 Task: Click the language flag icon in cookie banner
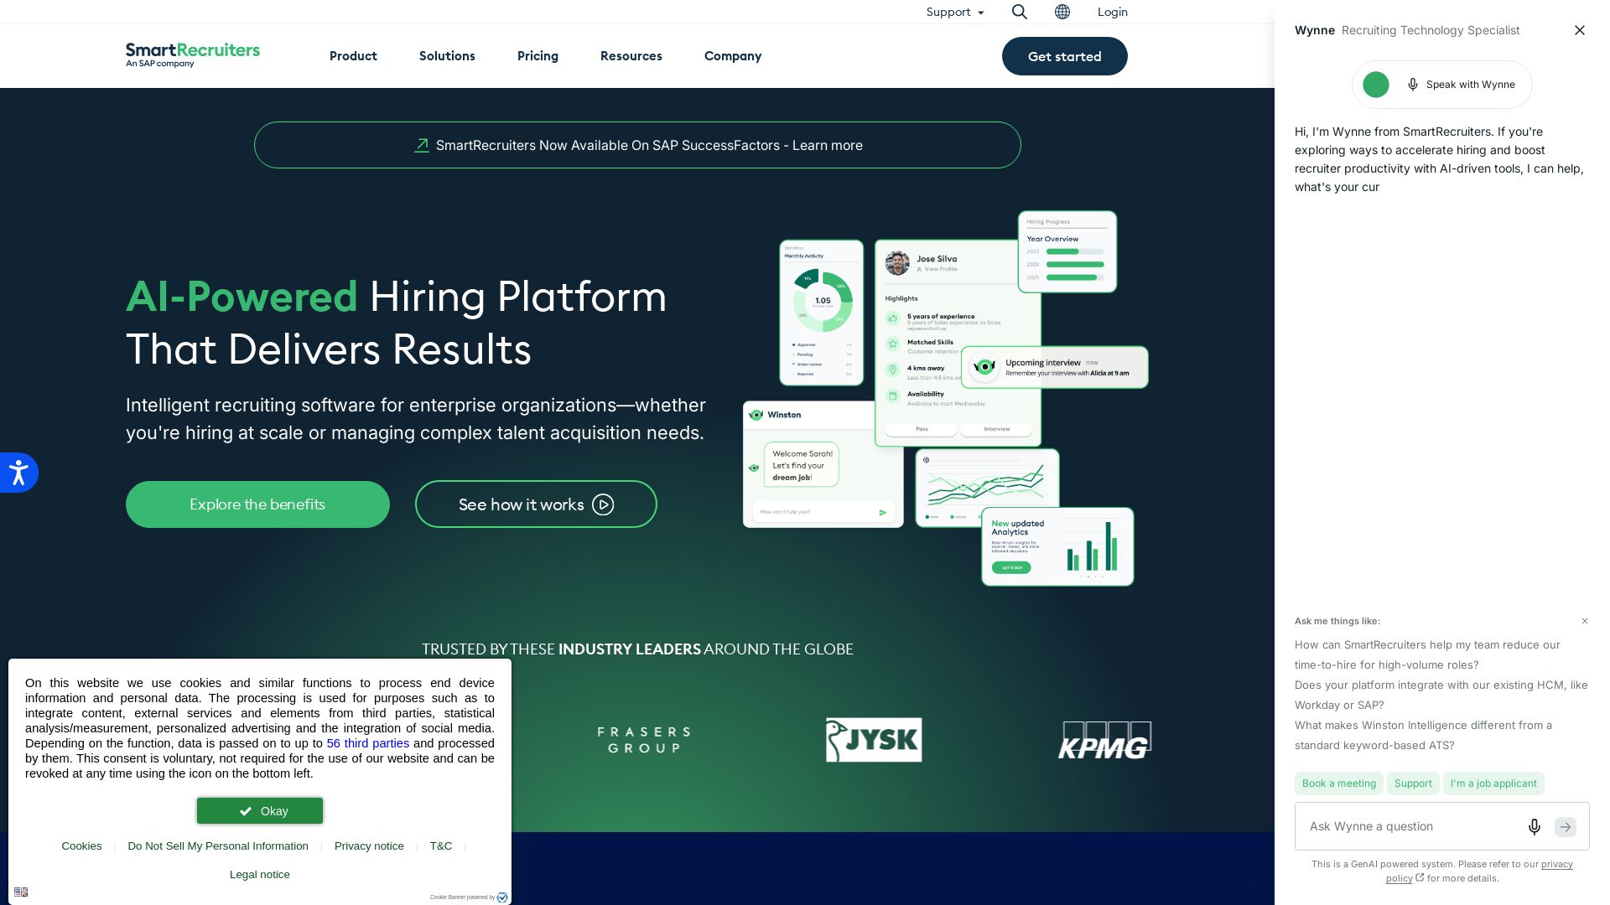[x=21, y=892]
